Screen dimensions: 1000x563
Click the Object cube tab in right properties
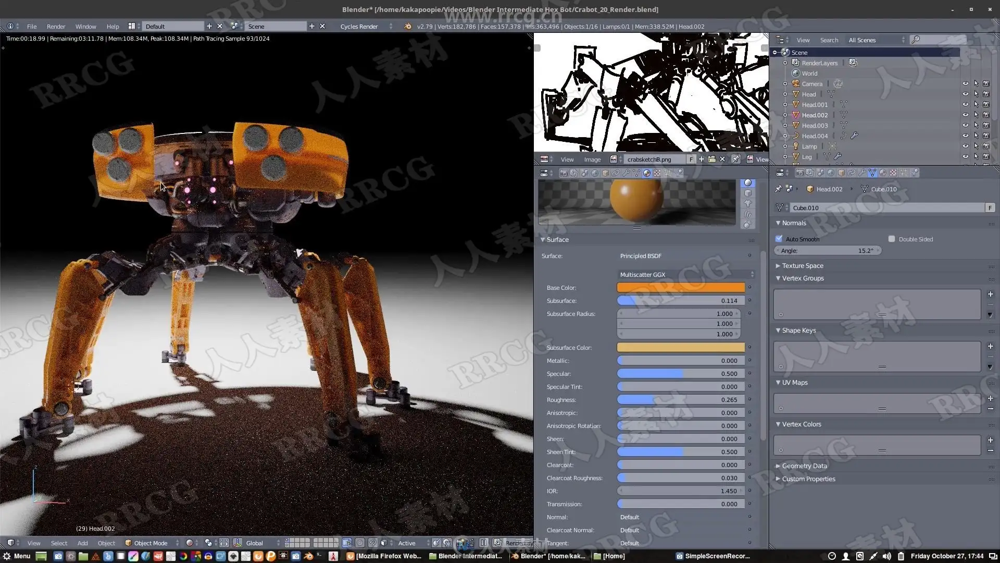pos(841,173)
